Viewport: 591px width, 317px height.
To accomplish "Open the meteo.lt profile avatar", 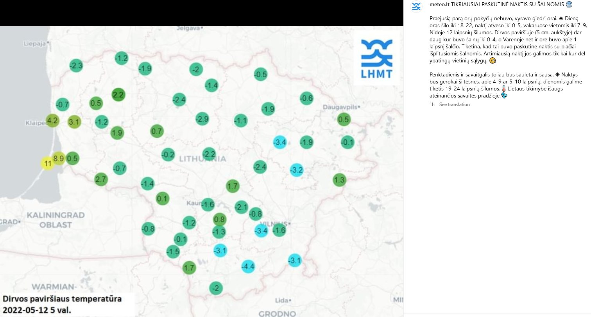I will [417, 6].
